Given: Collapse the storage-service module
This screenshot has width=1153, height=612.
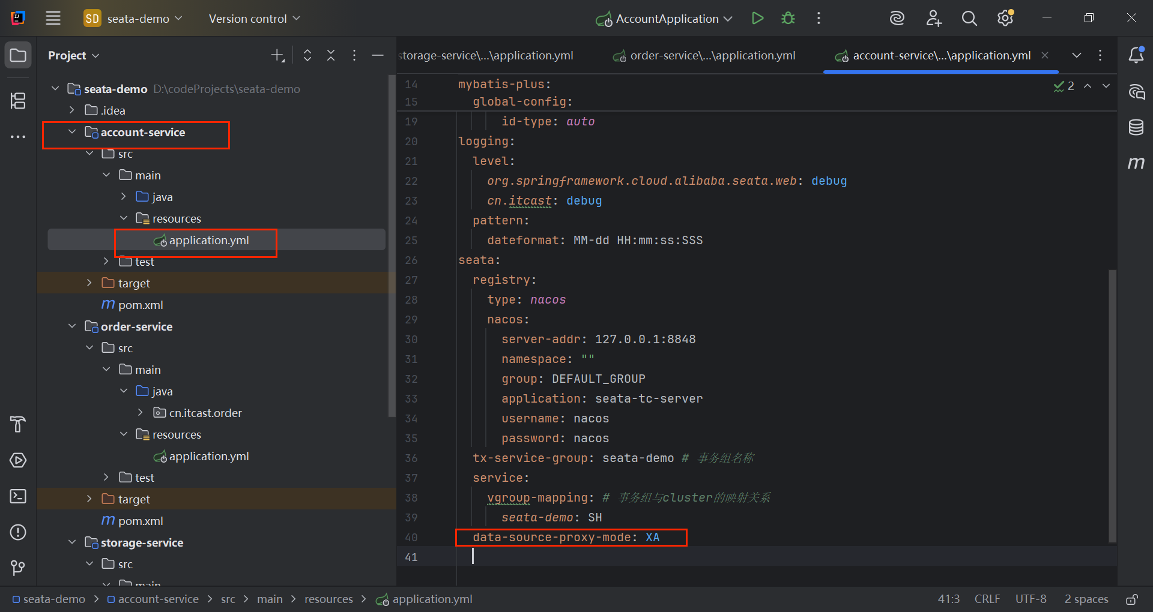Looking at the screenshot, I should pyautogui.click(x=72, y=542).
